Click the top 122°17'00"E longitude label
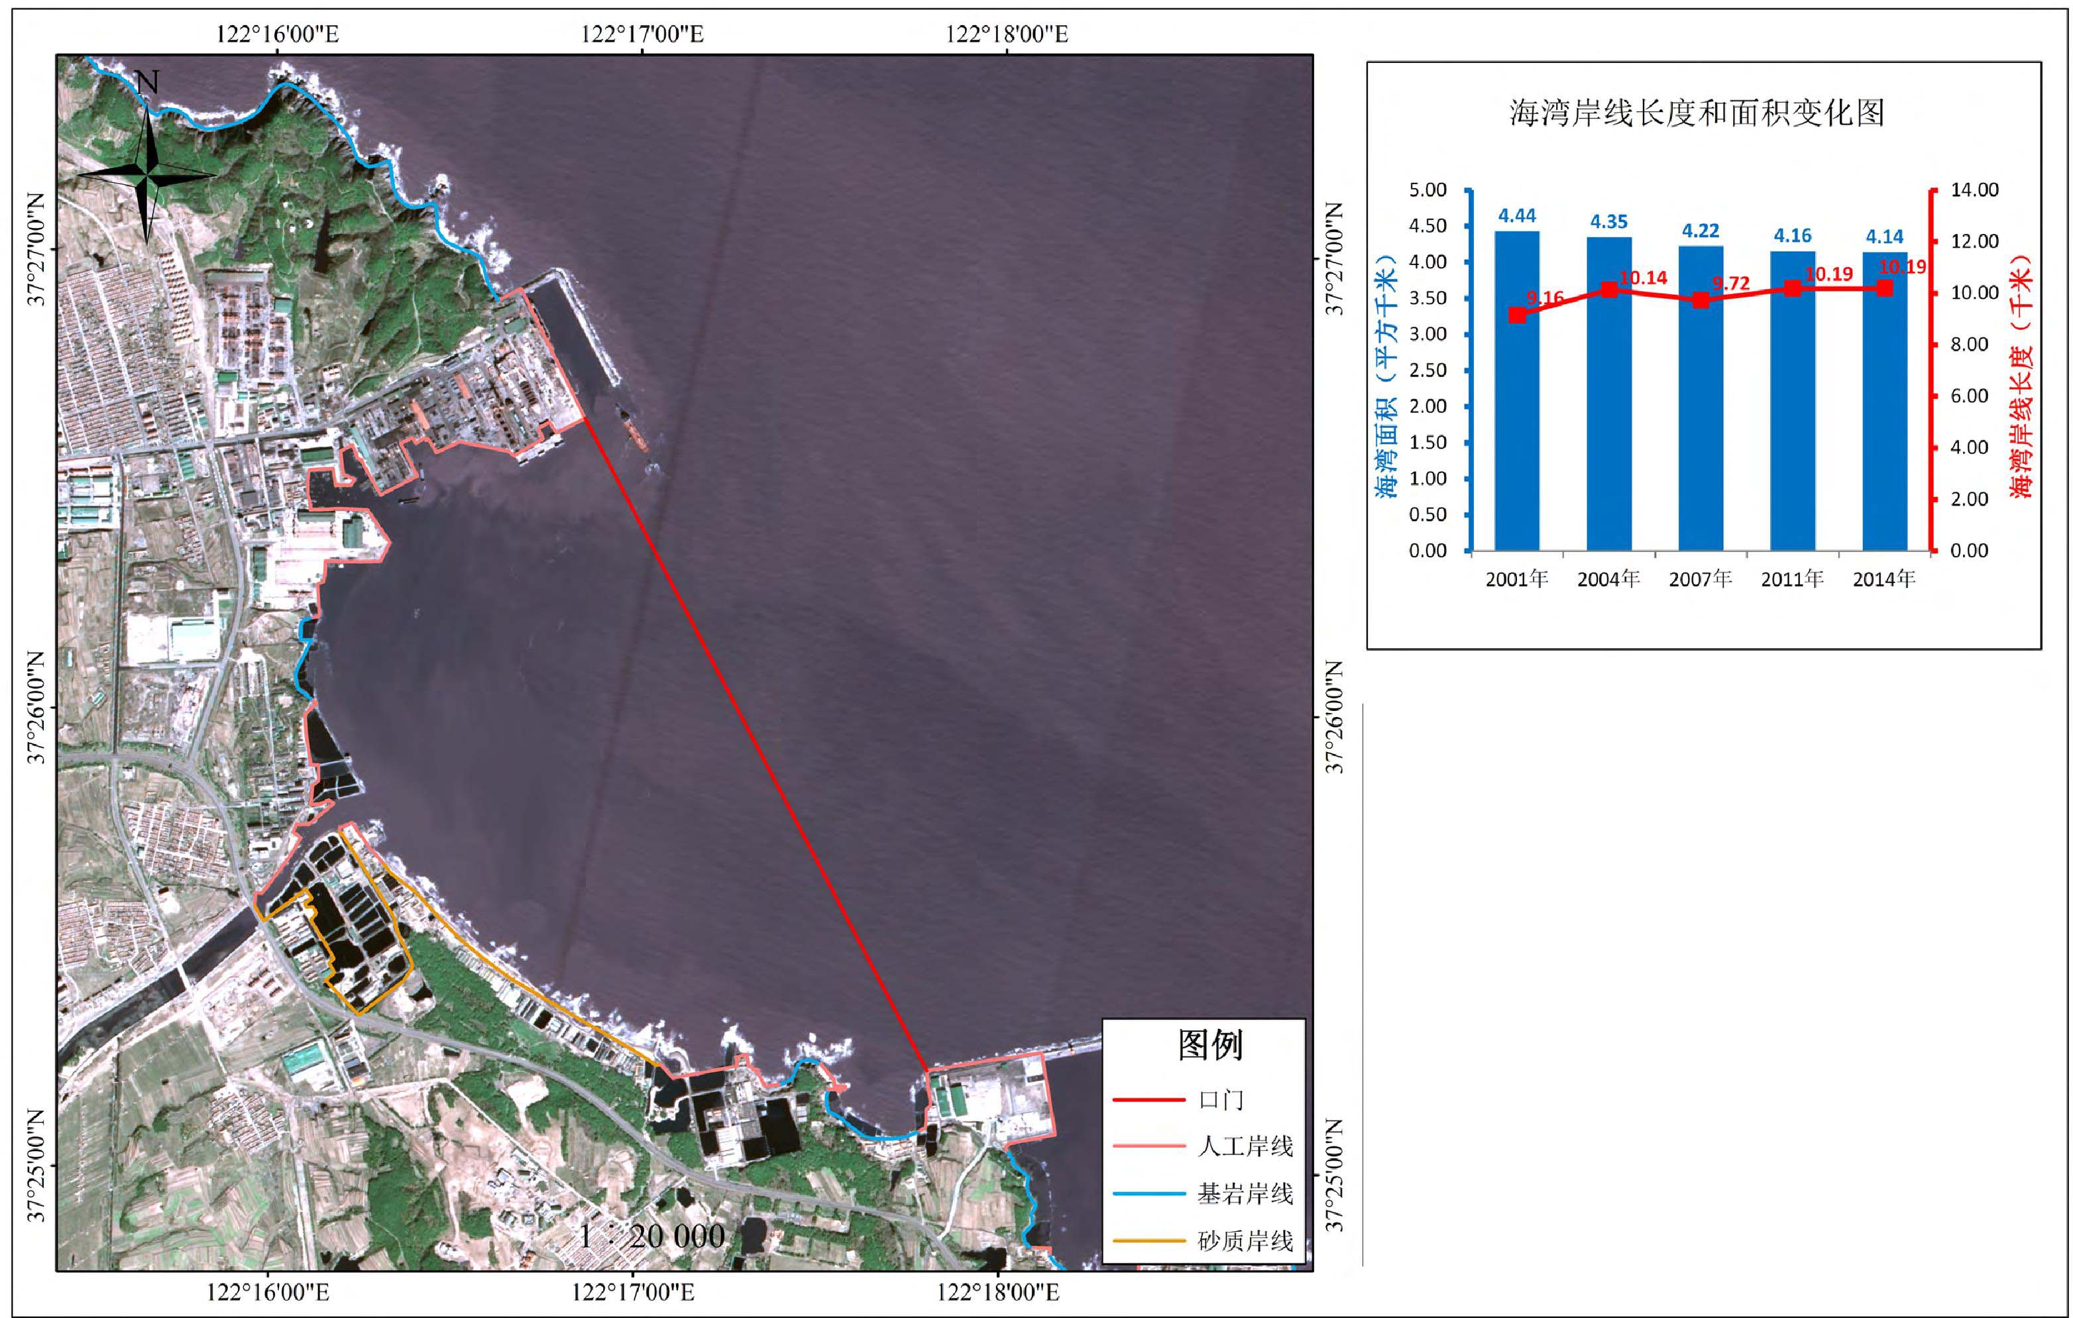Image resolution: width=2073 pixels, height=1318 pixels. tap(642, 34)
